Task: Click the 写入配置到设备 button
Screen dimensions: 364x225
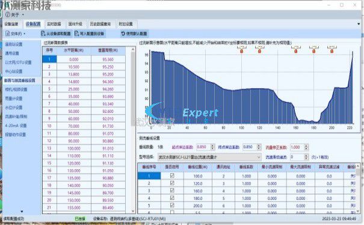Action: (90, 34)
